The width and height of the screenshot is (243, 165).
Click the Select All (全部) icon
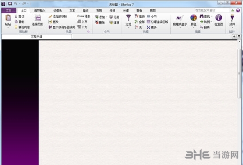pyautogui.click(x=136, y=22)
